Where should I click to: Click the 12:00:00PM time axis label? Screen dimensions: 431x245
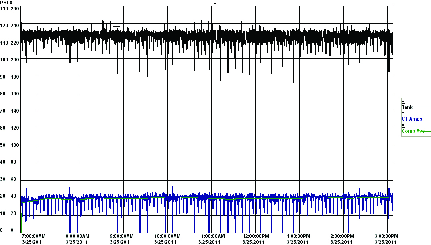(x=255, y=236)
